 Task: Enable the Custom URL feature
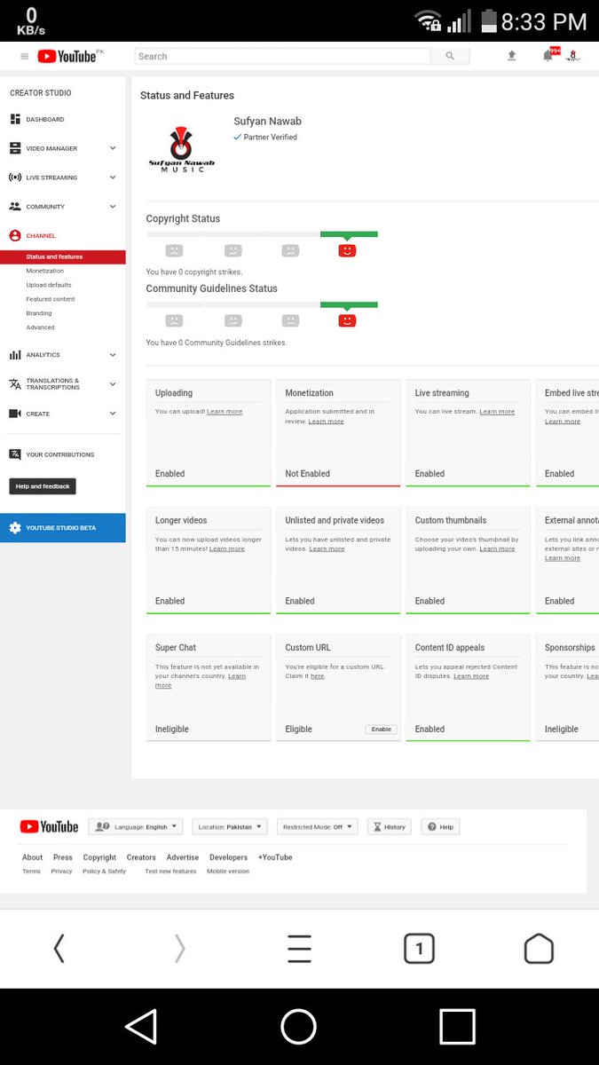click(382, 730)
